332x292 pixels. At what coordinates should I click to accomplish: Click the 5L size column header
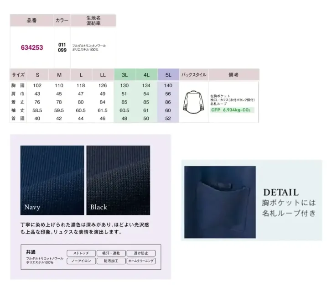coord(169,75)
